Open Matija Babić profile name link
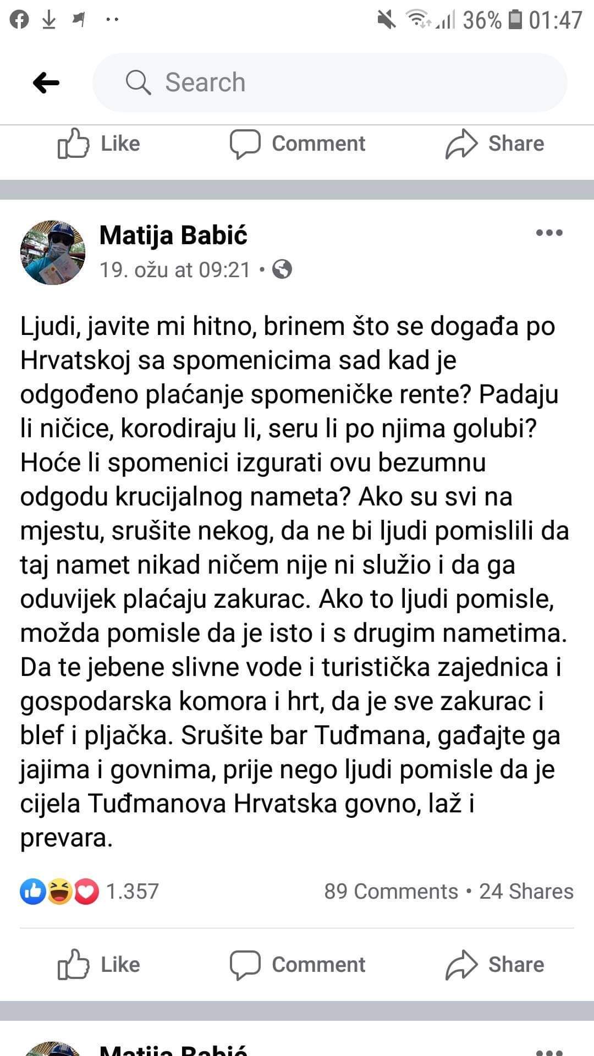The image size is (594, 1056). 173,235
